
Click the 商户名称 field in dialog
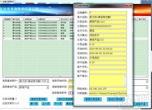108,18
